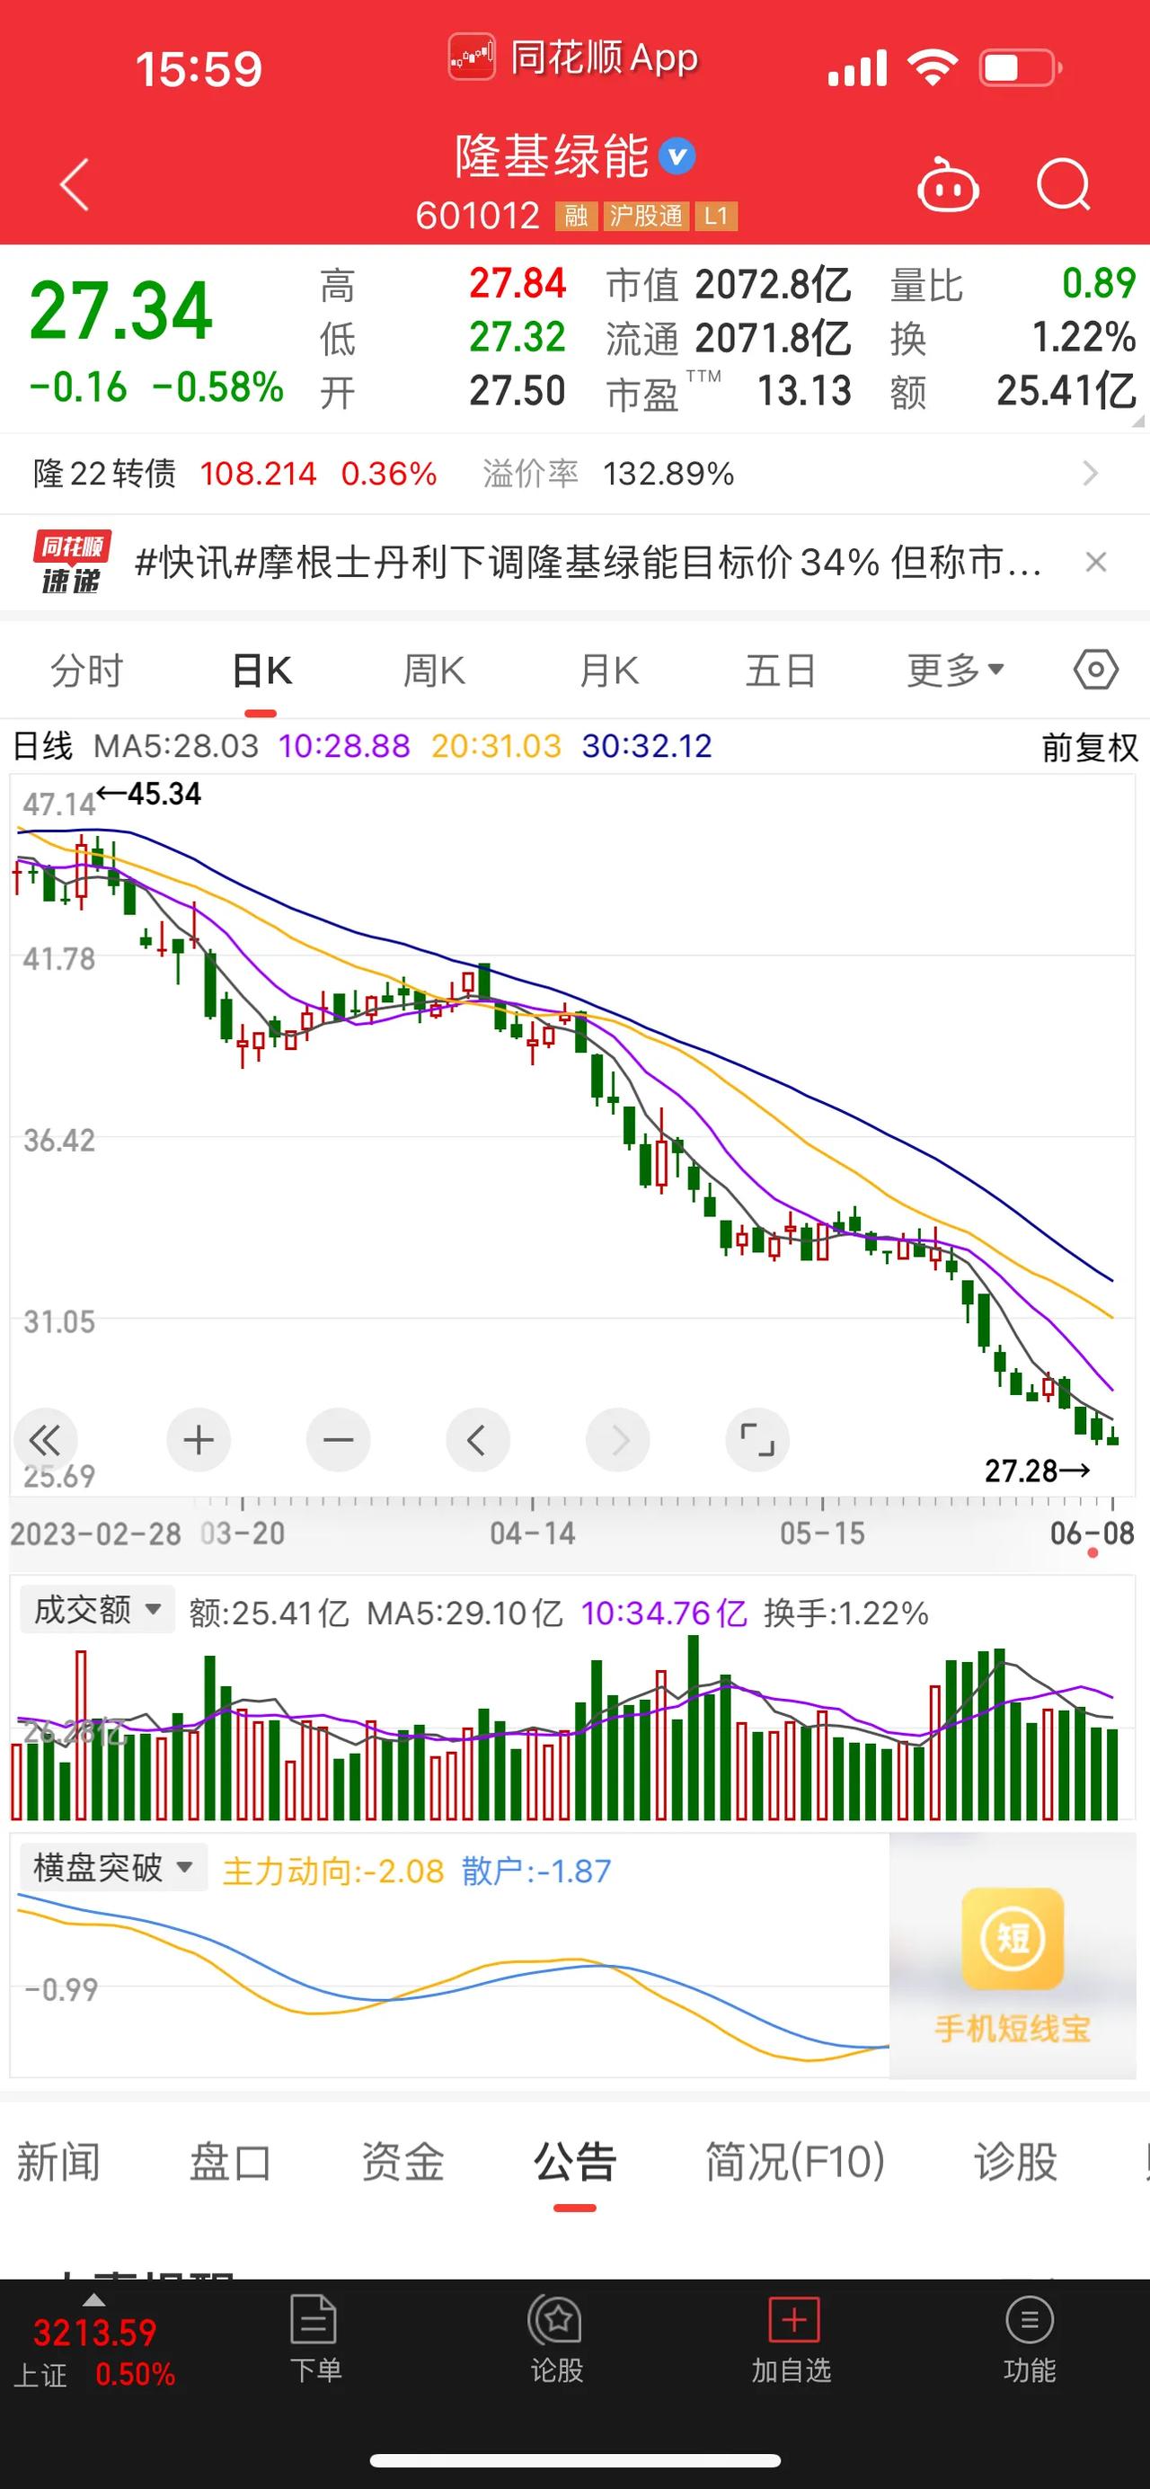The width and height of the screenshot is (1150, 2489).
Task: Toggle the 前复权 adjustment option
Action: 1090,747
